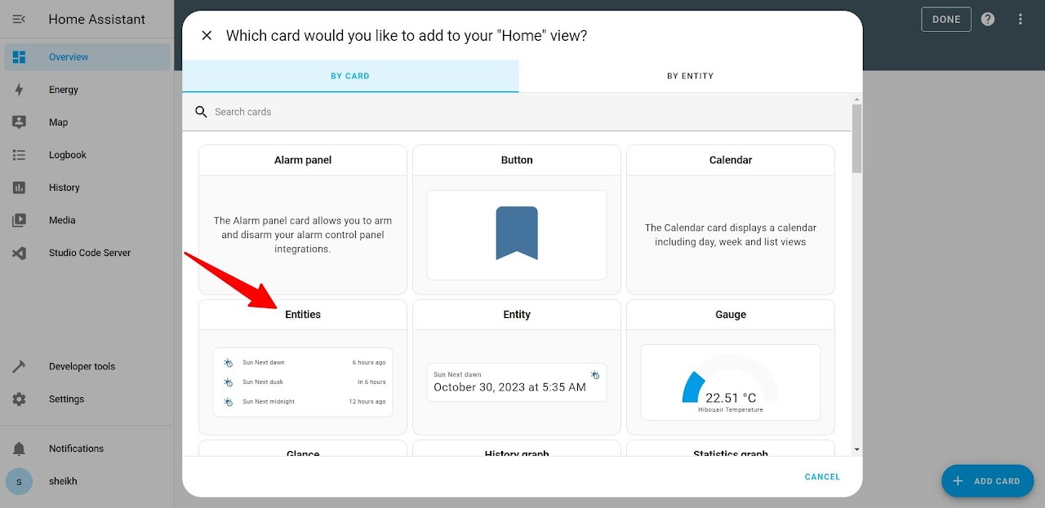Click the Button card title
The width and height of the screenshot is (1045, 508).
(x=517, y=161)
